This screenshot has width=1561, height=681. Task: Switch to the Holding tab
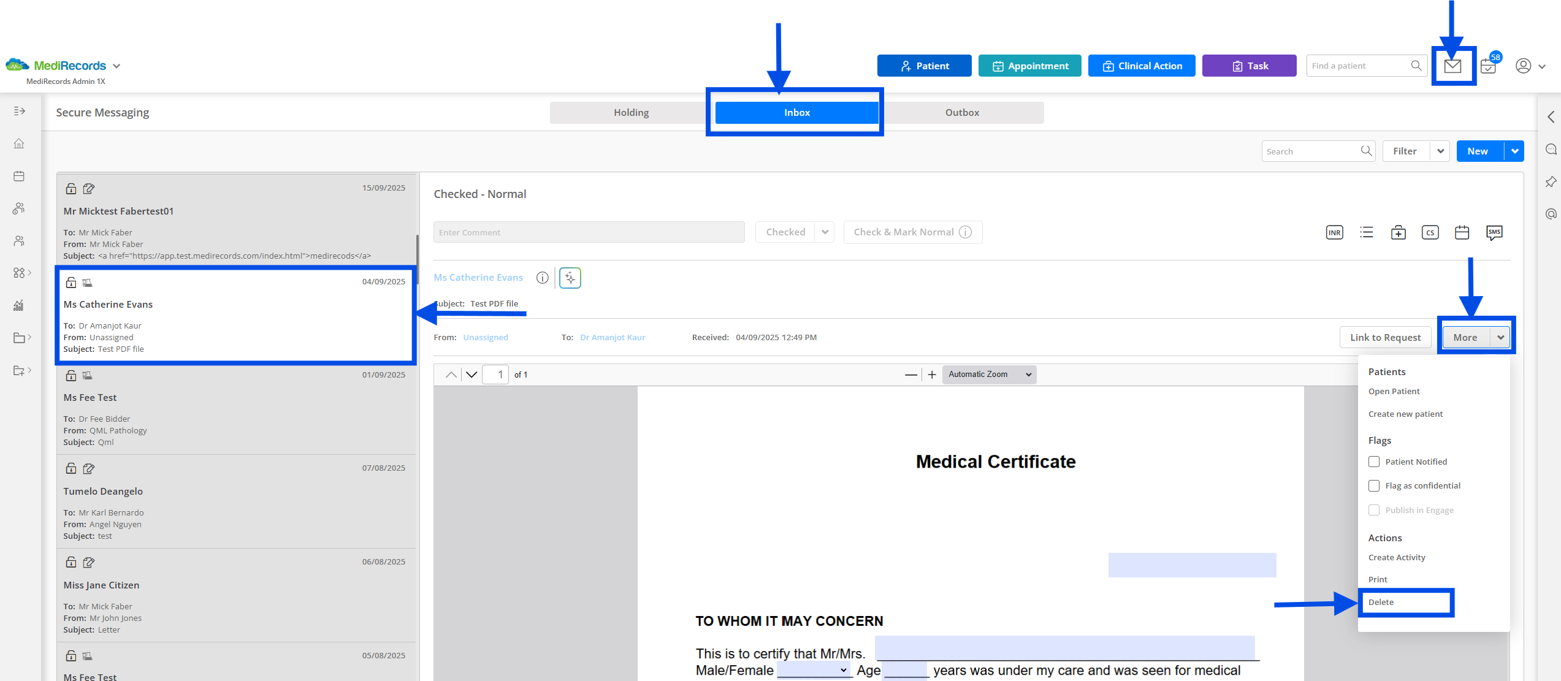point(632,113)
